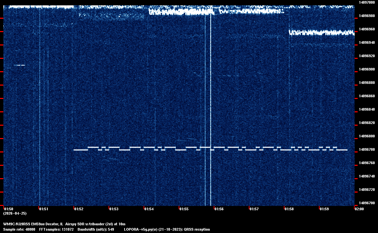Click the short dash signal near 14096910

coord(19,65)
